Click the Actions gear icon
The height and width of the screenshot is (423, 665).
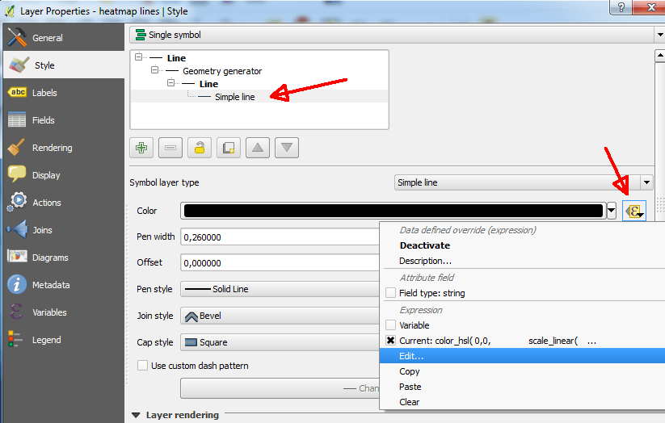17,202
